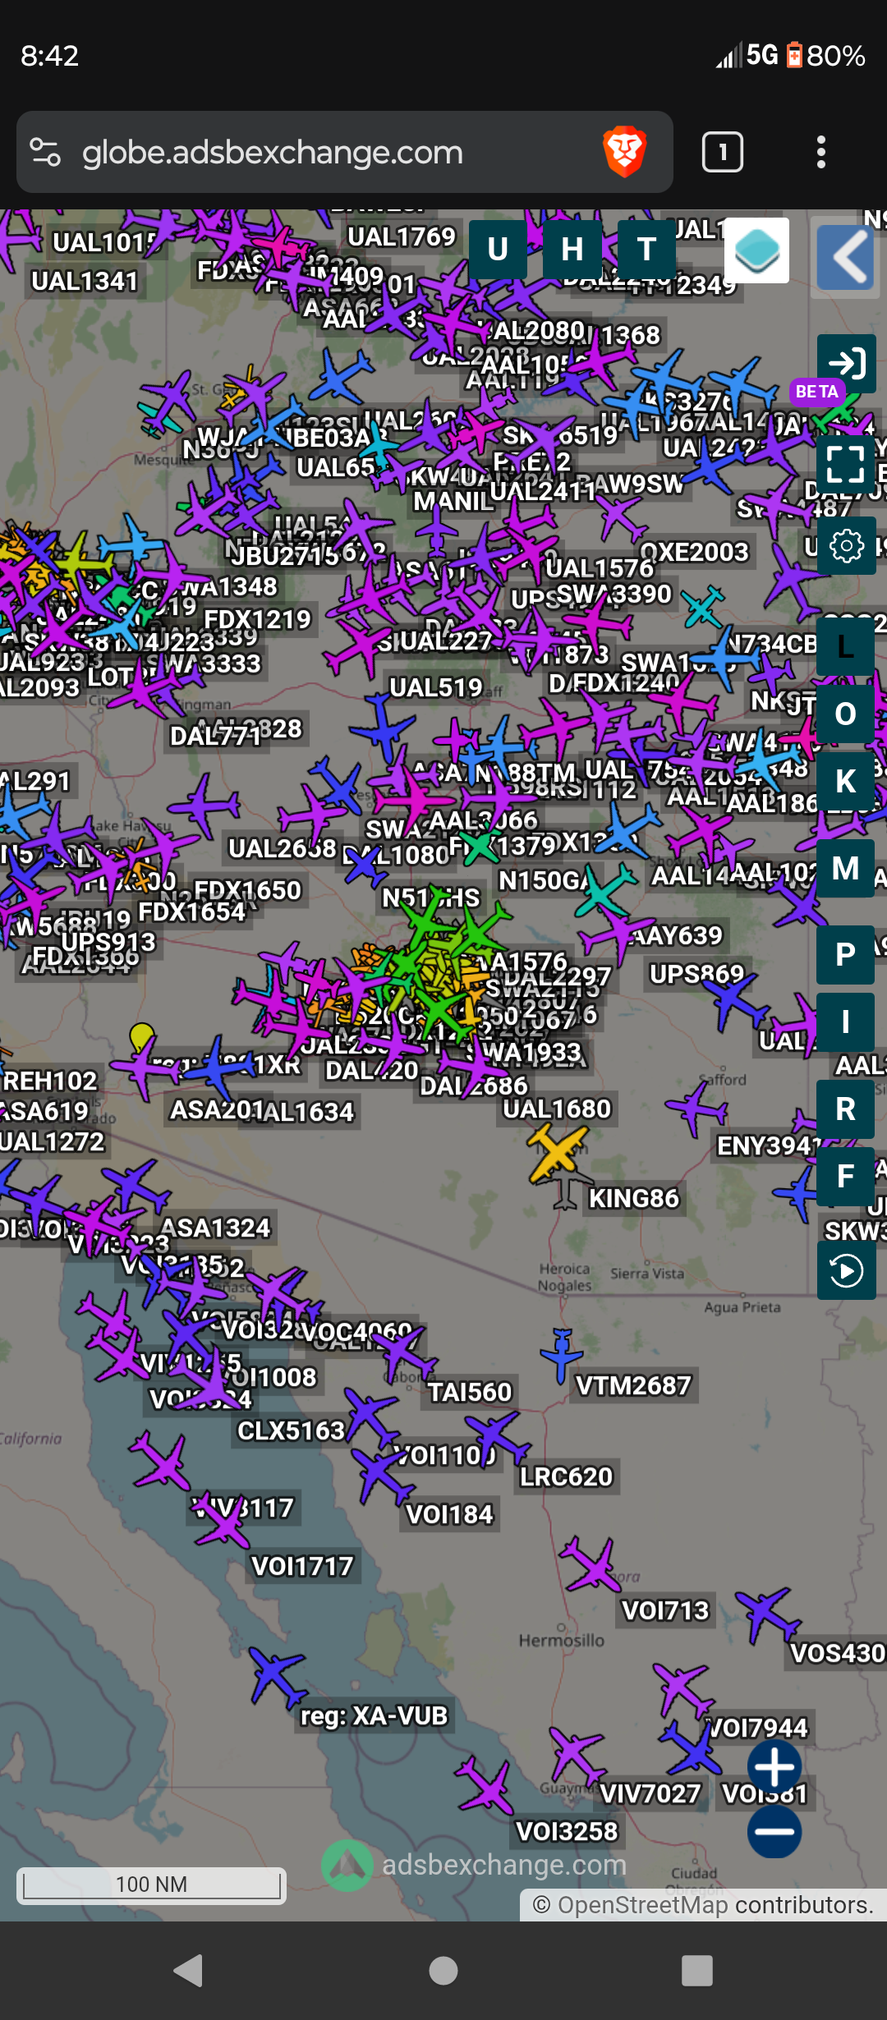Tap Android back navigation button
Image resolution: width=887 pixels, height=2020 pixels.
pyautogui.click(x=189, y=1970)
